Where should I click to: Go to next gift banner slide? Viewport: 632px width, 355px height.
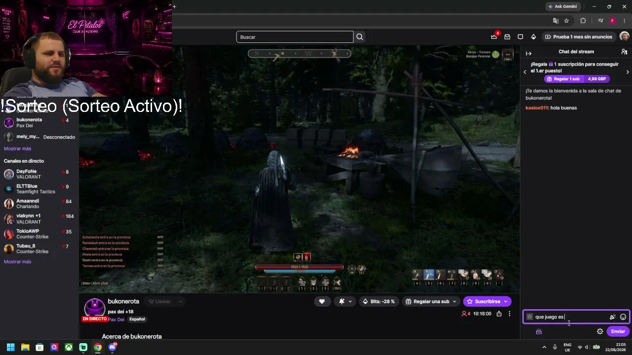click(628, 72)
